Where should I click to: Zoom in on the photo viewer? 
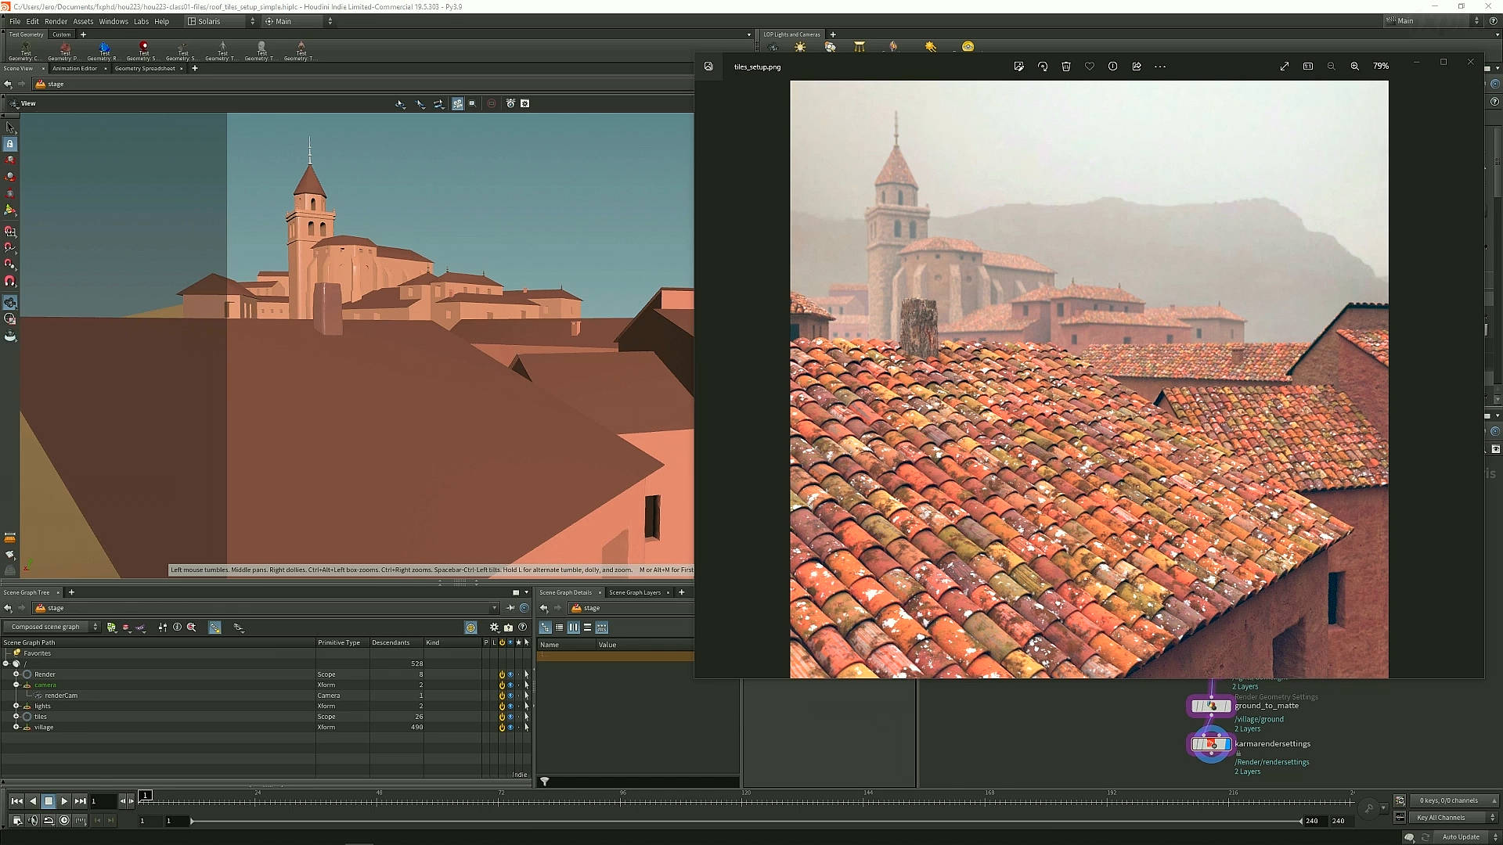coord(1354,67)
